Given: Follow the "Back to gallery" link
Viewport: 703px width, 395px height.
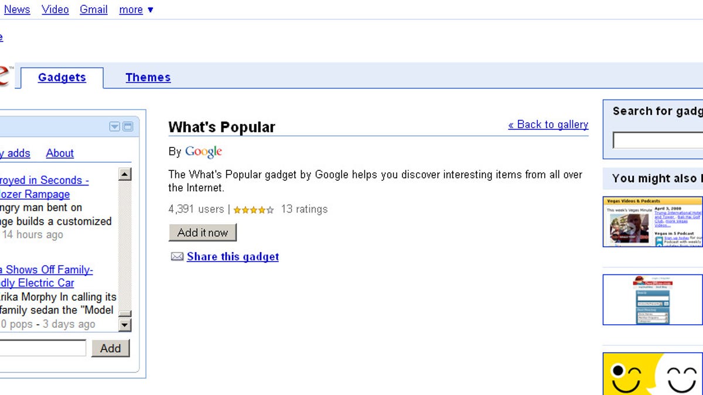Looking at the screenshot, I should [x=548, y=124].
